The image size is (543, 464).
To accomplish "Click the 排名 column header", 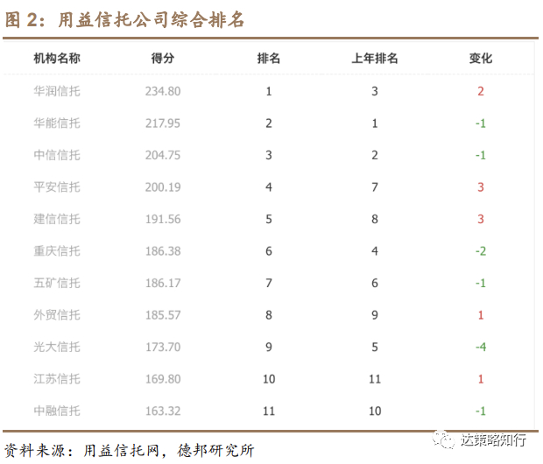I will pyautogui.click(x=269, y=58).
